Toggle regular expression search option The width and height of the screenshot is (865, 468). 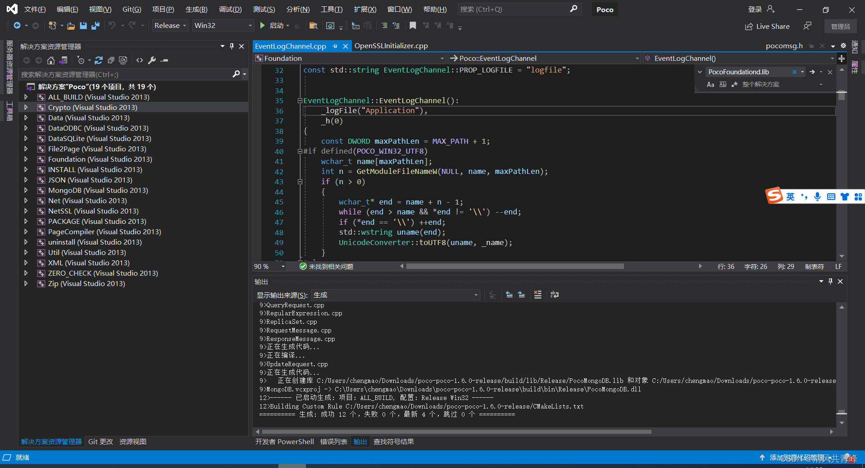pyautogui.click(x=734, y=84)
